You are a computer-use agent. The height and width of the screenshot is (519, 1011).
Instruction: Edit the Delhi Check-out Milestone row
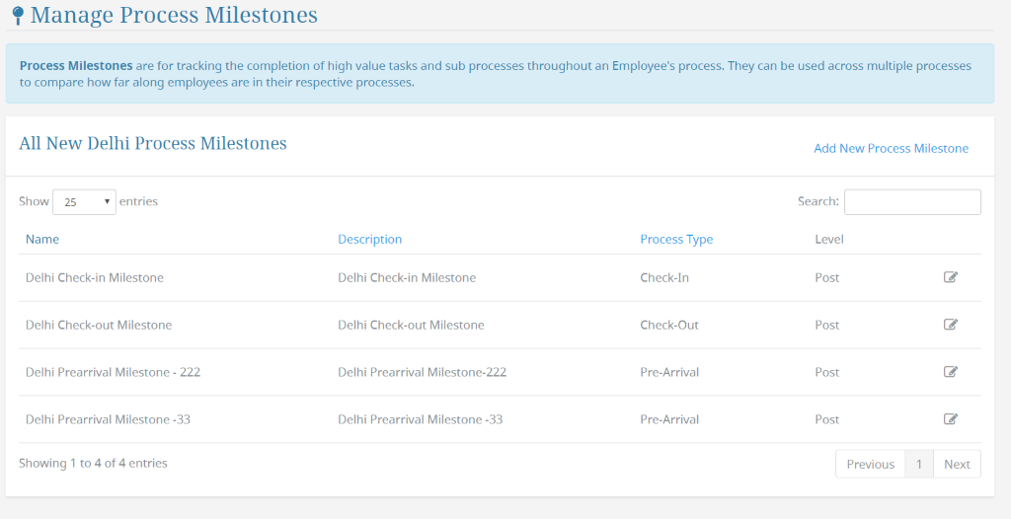coord(951,325)
